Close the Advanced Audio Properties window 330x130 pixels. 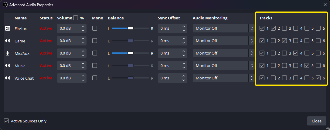click(316, 121)
